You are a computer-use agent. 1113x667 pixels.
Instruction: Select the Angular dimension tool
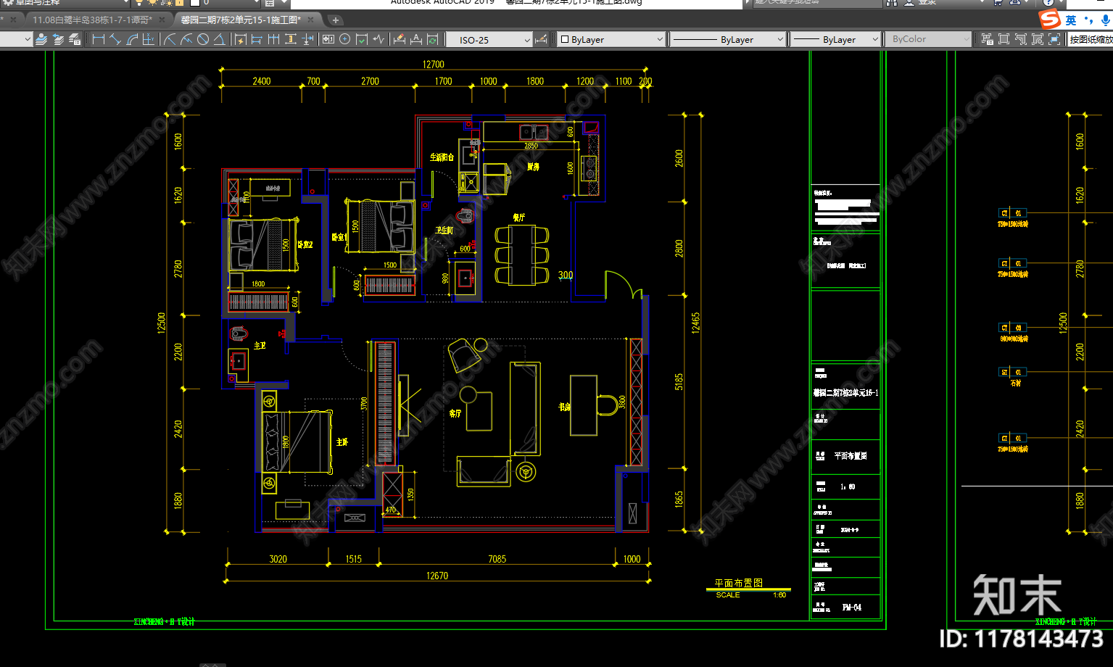tap(219, 39)
